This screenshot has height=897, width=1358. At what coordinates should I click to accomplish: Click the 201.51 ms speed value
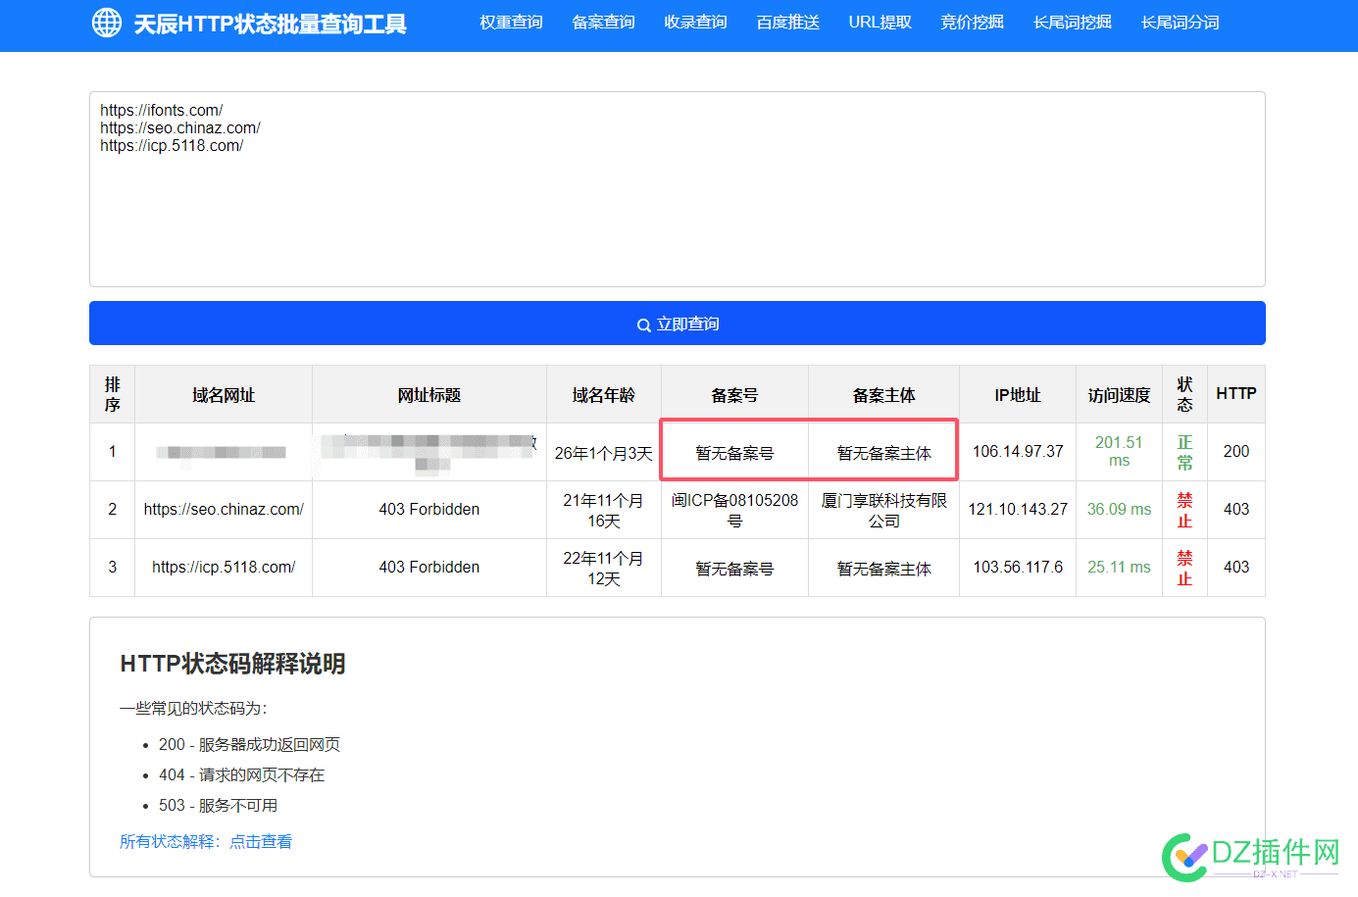click(1119, 452)
